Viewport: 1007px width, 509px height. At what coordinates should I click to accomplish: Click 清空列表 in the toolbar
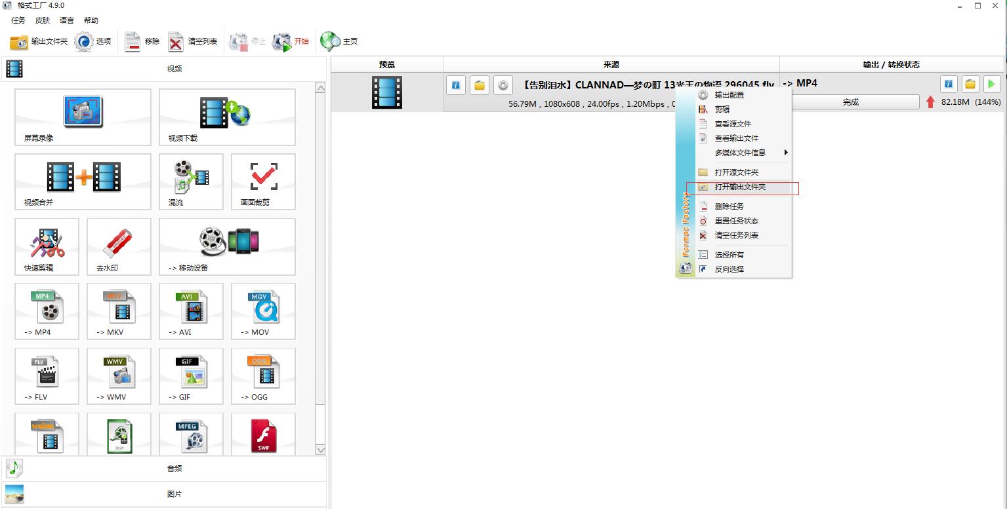tap(192, 41)
